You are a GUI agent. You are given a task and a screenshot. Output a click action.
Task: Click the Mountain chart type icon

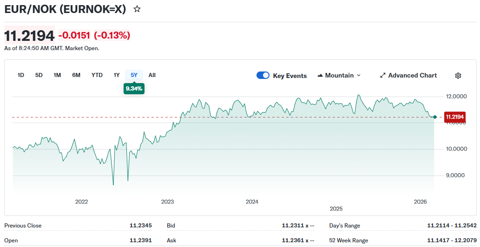(320, 76)
